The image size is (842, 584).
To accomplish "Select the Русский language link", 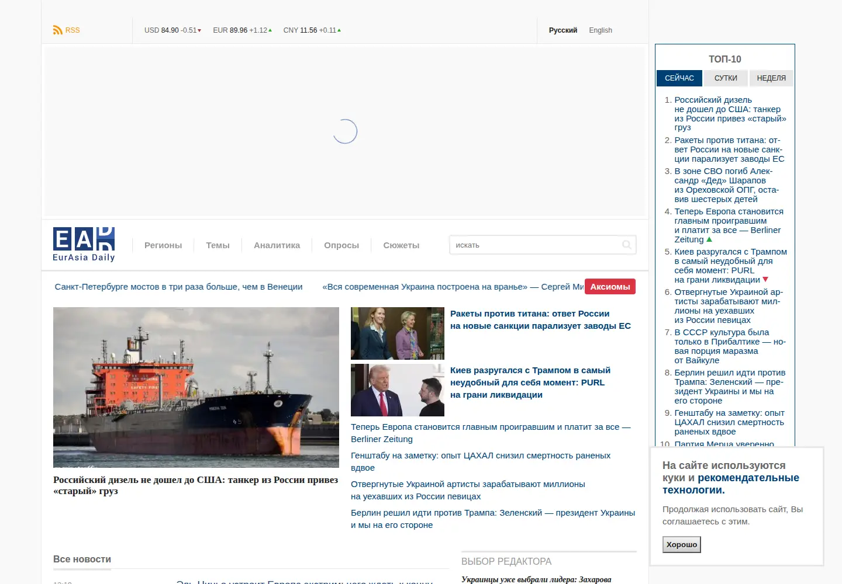I will click(x=563, y=30).
